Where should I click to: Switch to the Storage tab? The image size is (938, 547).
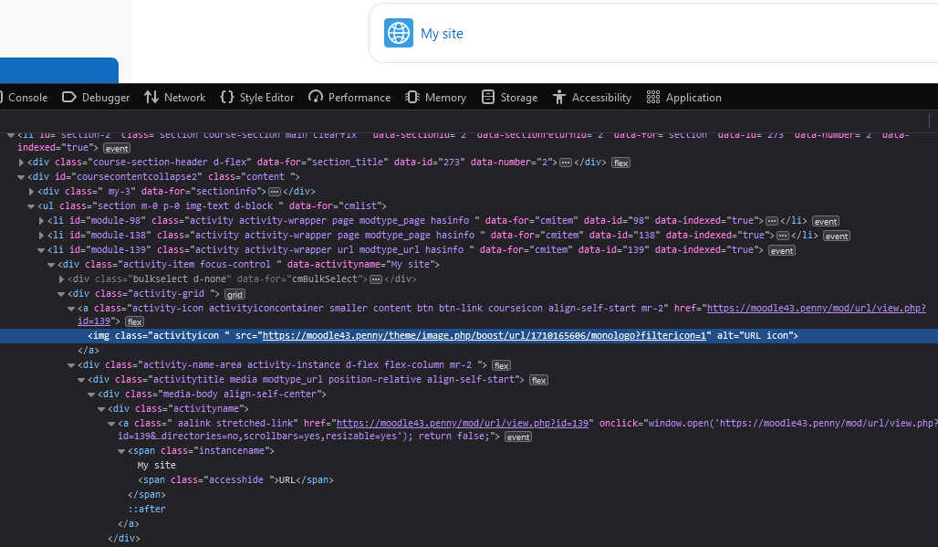510,98
